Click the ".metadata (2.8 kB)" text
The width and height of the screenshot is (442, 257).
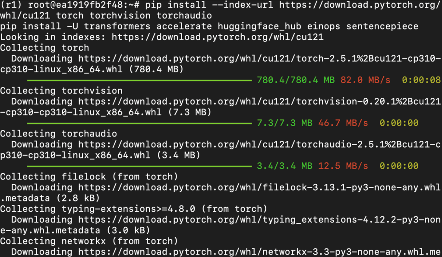pos(50,198)
